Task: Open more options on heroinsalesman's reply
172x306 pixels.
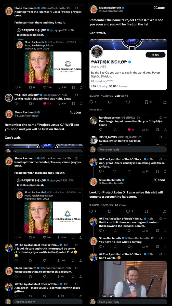Action: tap(165, 118)
